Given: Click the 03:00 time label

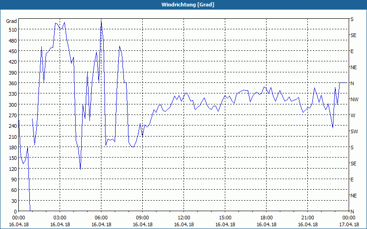Looking at the screenshot, I should coord(60,218).
